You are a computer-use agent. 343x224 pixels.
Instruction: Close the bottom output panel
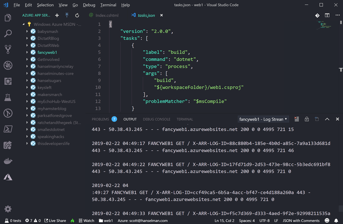coord(337,119)
